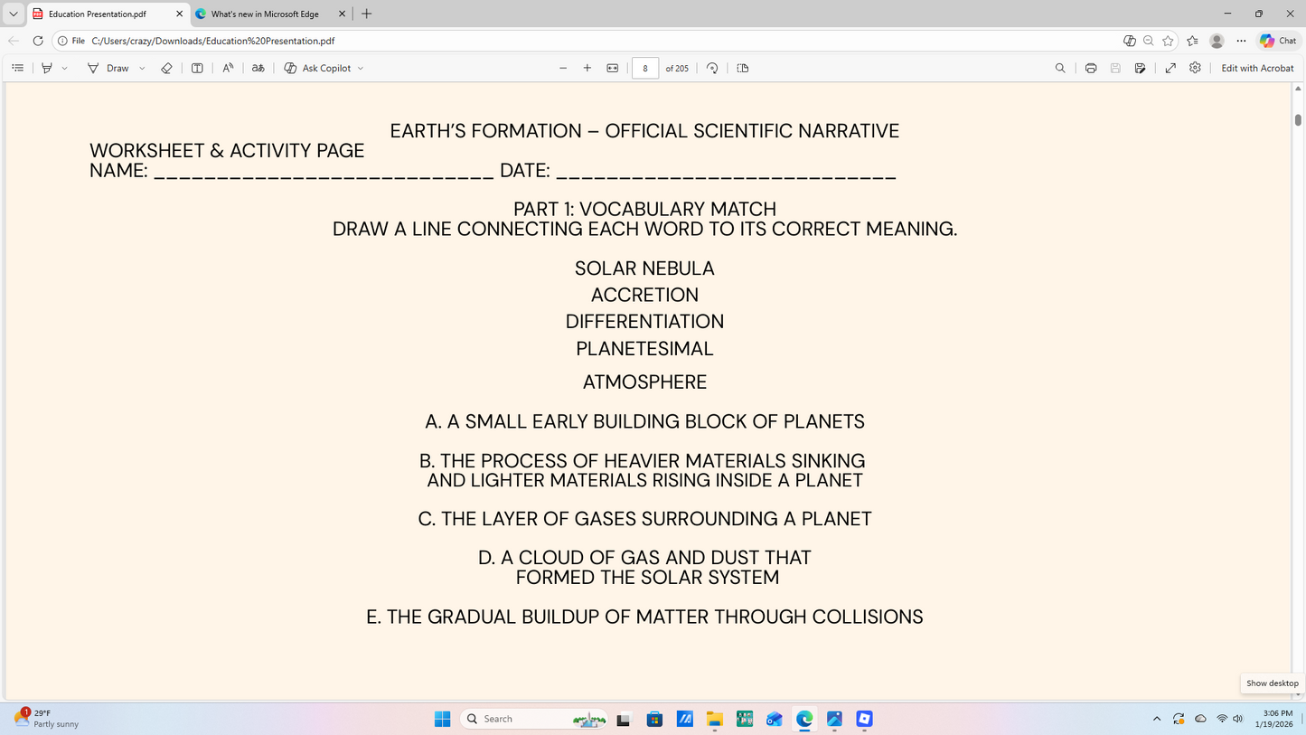Image resolution: width=1306 pixels, height=735 pixels.
Task: Click the 'DIFFERENTIATION' vocabulary word
Action: (x=644, y=322)
